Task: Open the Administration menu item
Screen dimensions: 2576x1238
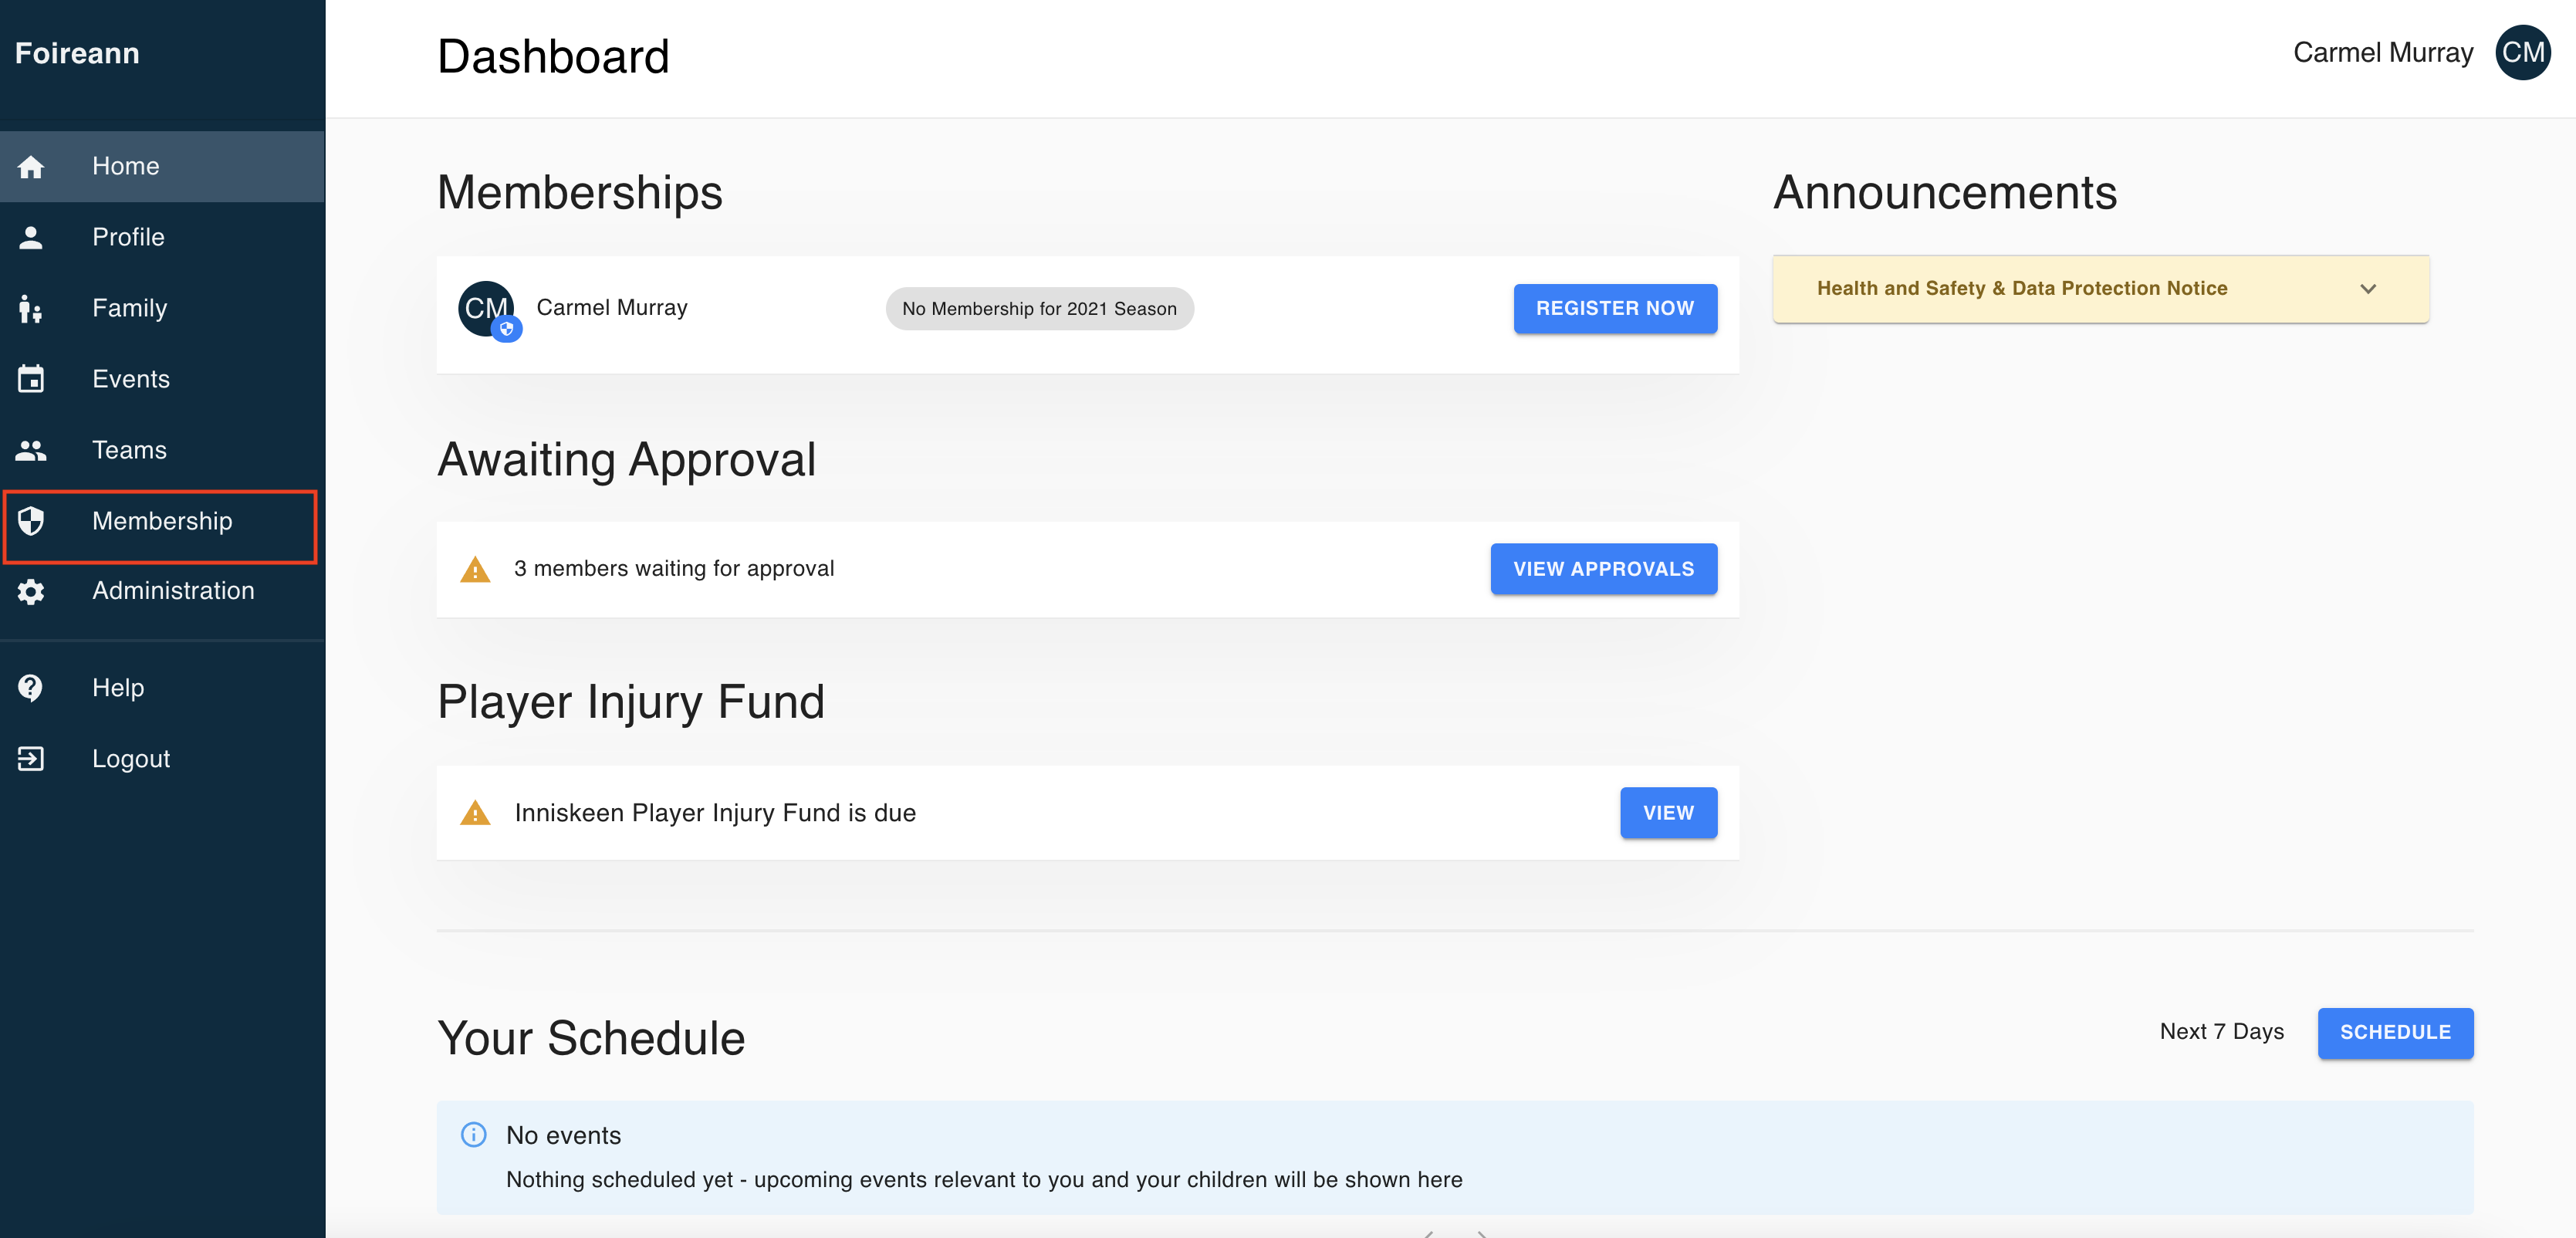Action: pos(162,591)
